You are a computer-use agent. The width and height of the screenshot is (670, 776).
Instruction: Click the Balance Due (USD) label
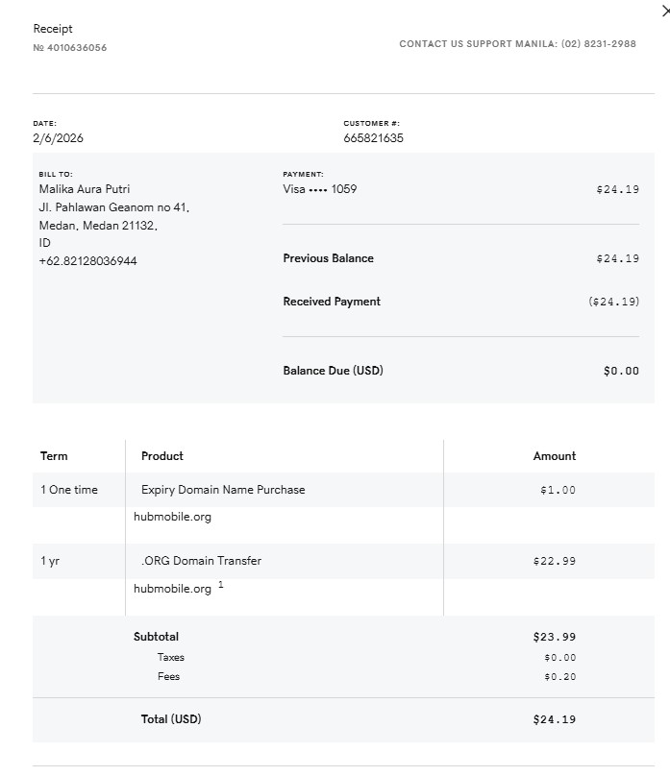(x=333, y=371)
